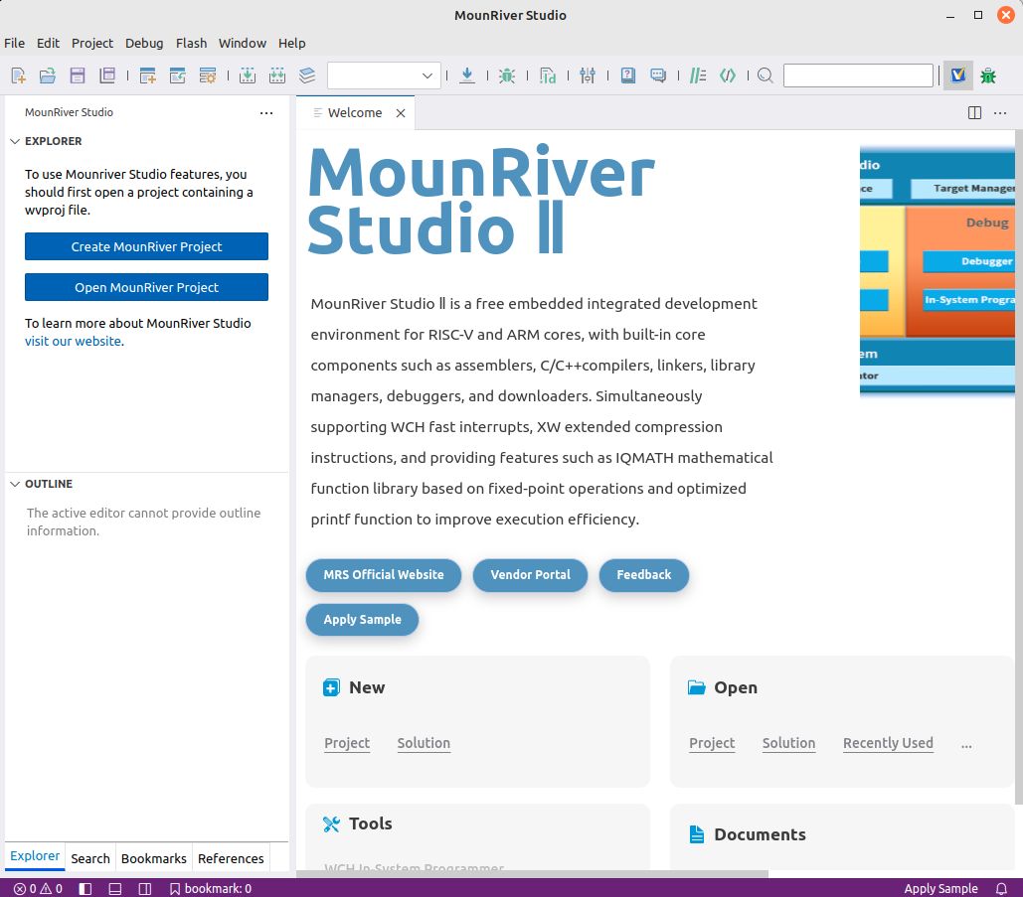Click the notifications bell in status bar
Viewport: 1023px width, 897px height.
point(1001,888)
